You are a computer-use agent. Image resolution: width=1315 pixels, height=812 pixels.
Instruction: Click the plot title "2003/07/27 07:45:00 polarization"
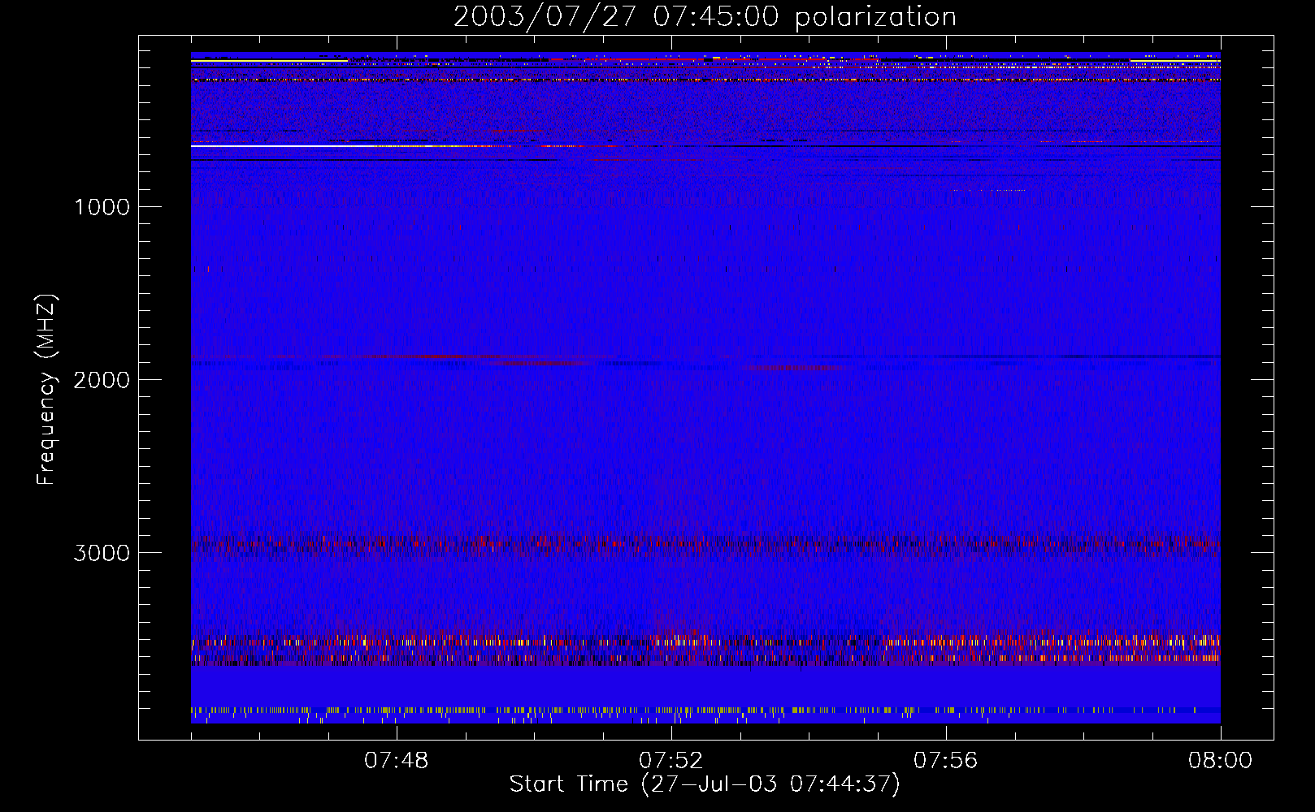(x=705, y=17)
